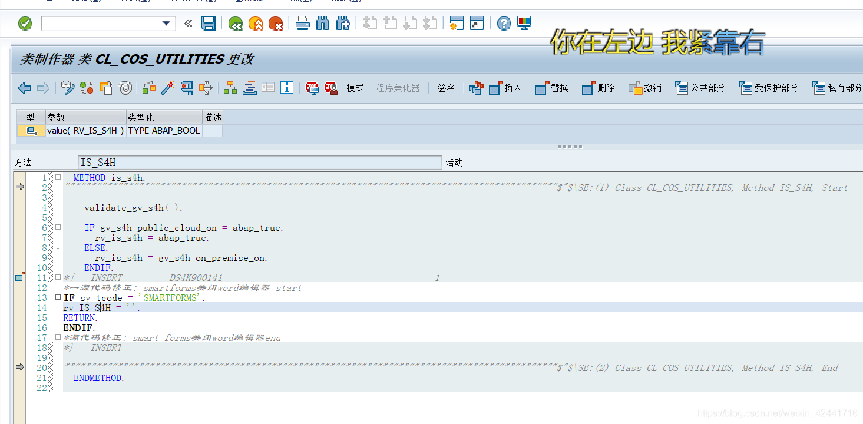Activate with the magic wand icon
Image resolution: width=863 pixels, height=424 pixels.
(x=168, y=88)
